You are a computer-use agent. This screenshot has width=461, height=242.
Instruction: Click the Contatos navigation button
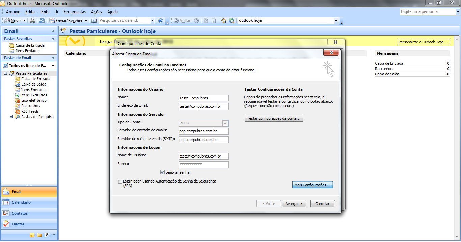click(x=29, y=213)
